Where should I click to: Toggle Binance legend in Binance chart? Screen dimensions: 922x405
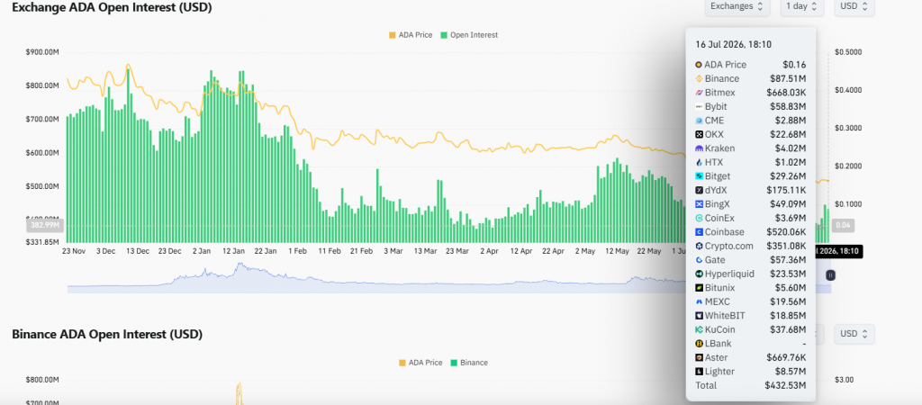click(469, 363)
